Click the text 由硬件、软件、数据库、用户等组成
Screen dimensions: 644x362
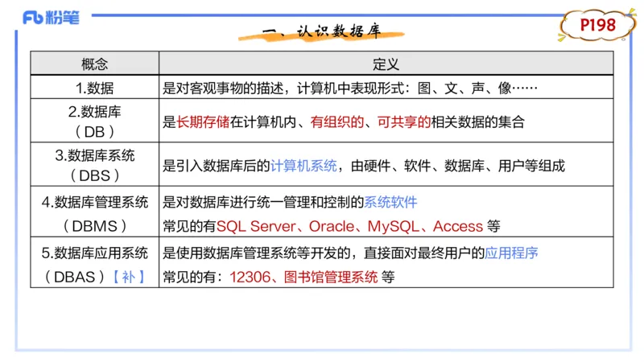point(458,166)
